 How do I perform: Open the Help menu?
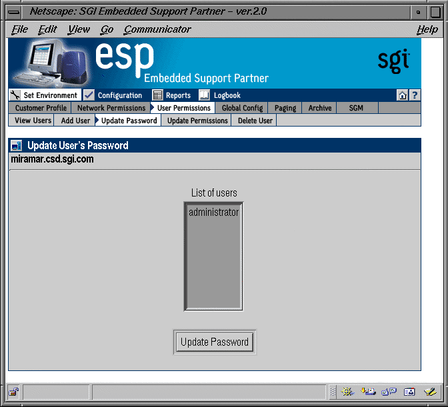coord(427,29)
